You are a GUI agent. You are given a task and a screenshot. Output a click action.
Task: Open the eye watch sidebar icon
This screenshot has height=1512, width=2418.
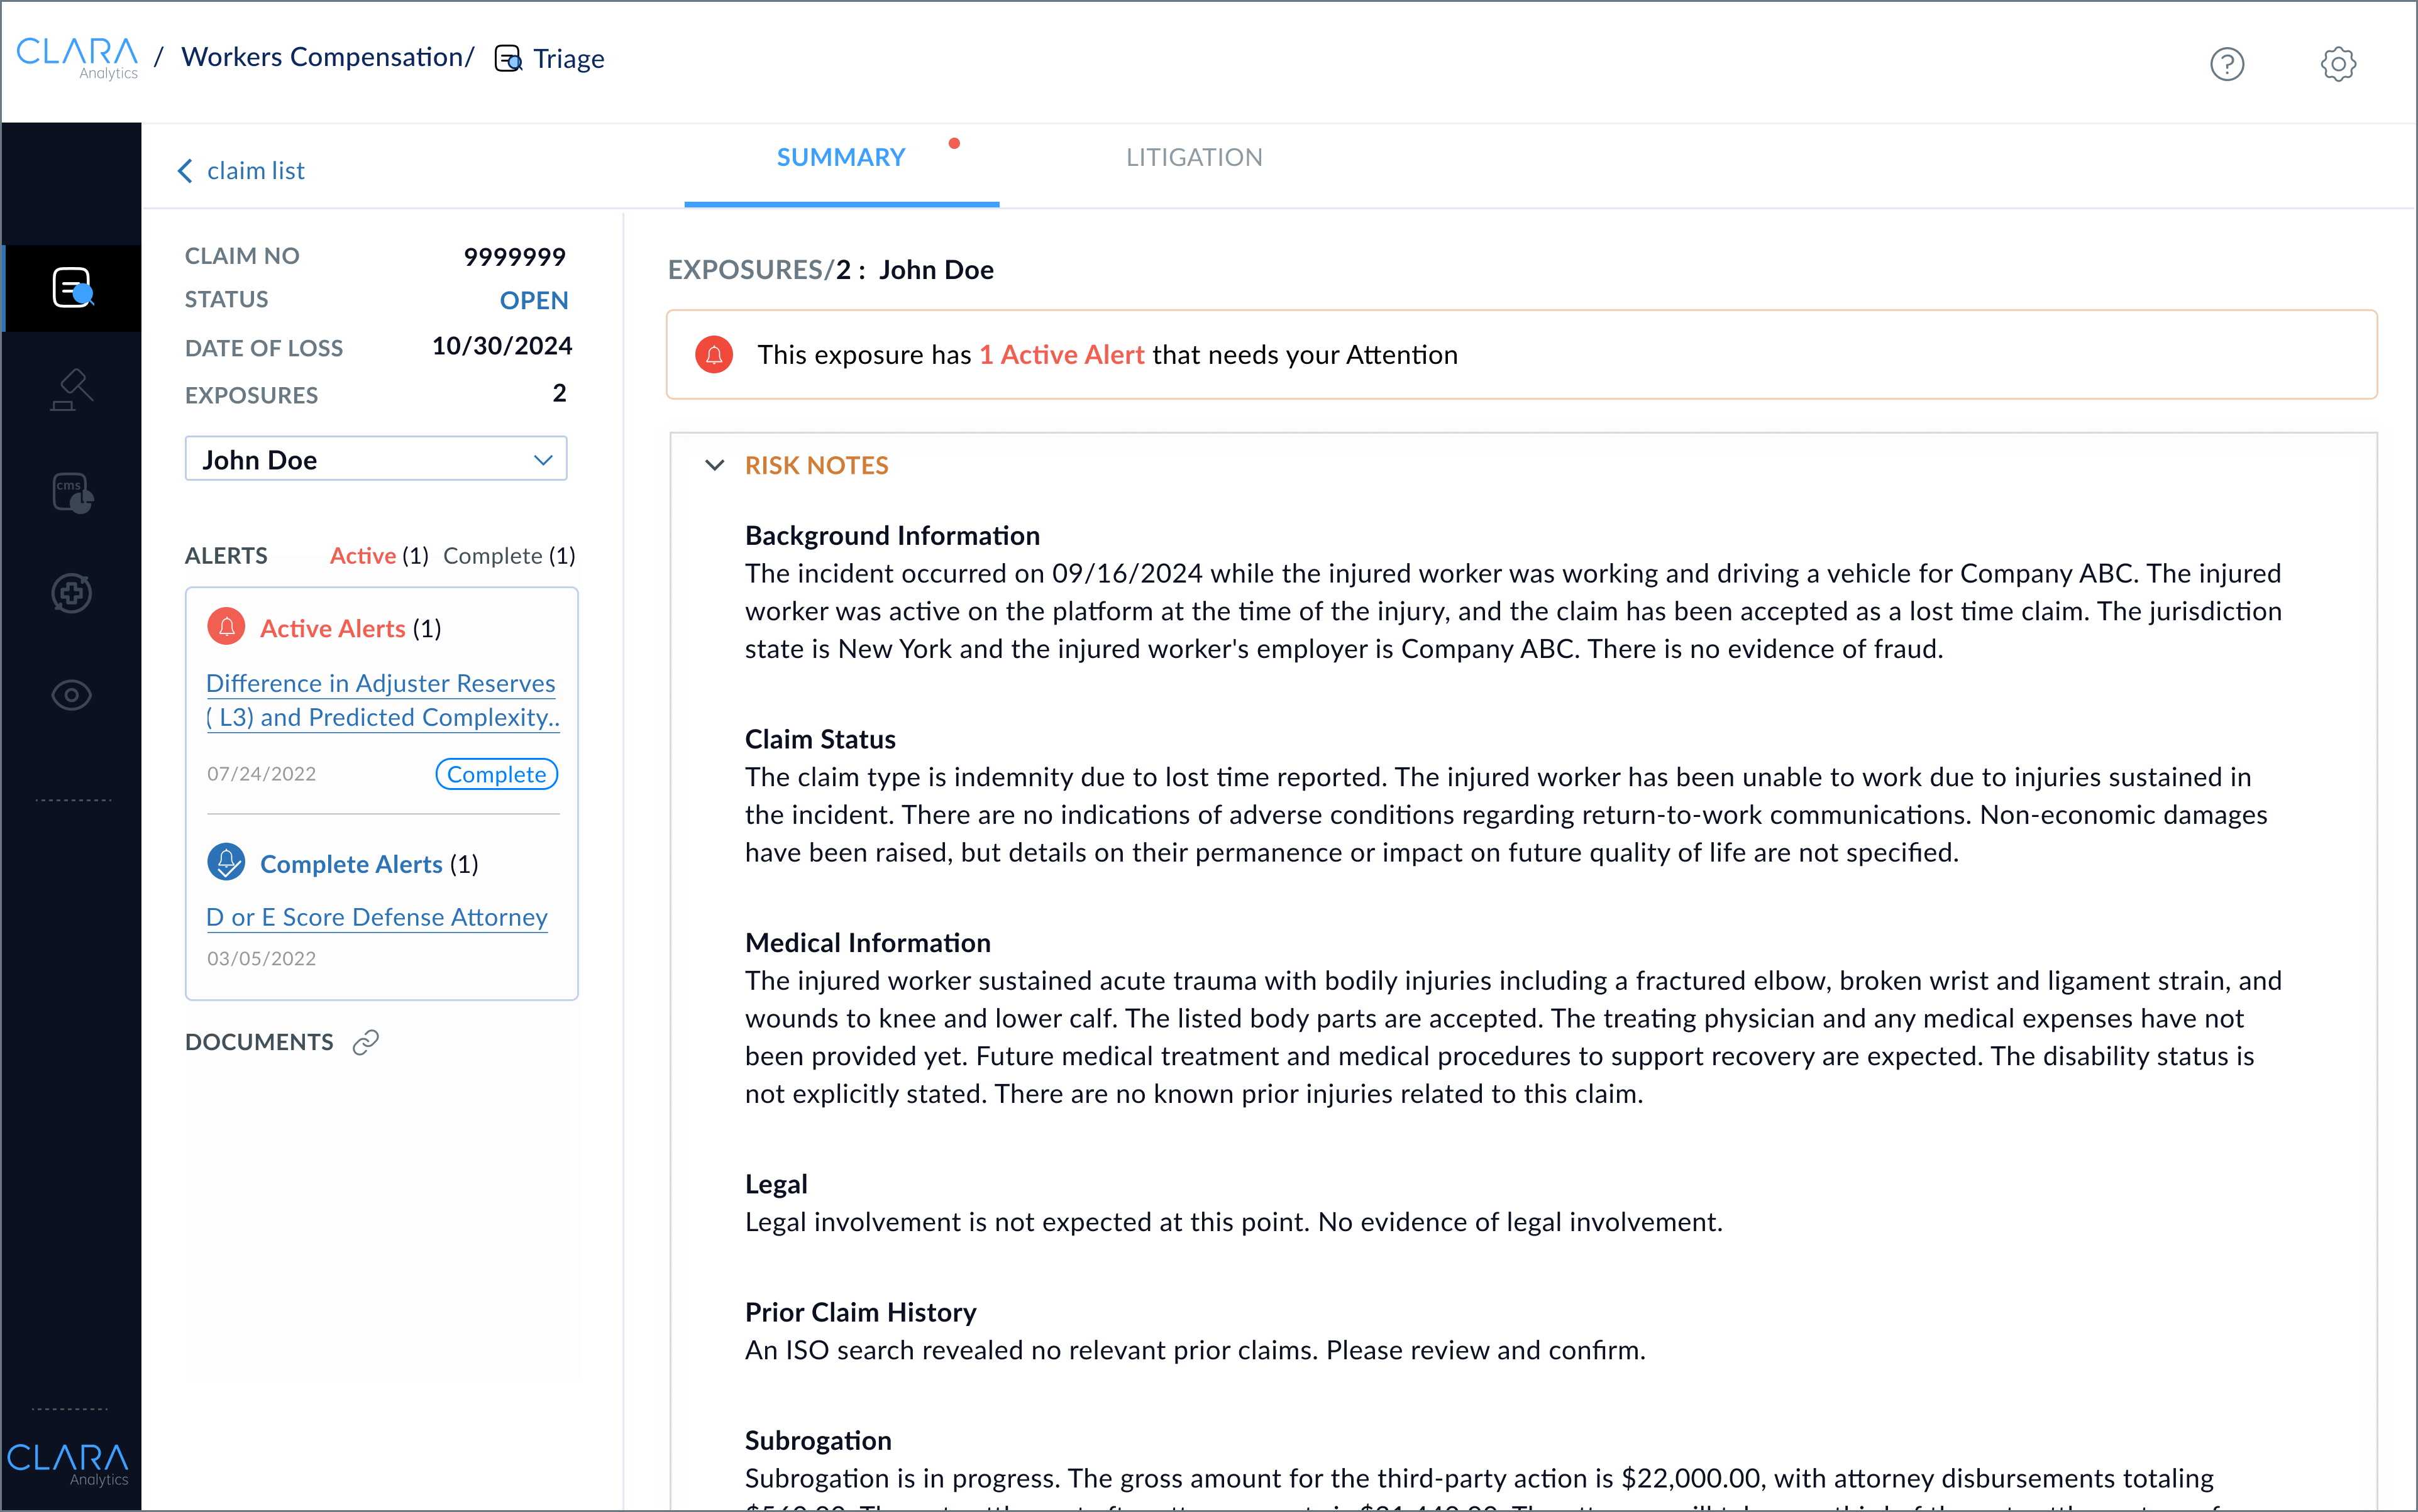click(x=71, y=695)
